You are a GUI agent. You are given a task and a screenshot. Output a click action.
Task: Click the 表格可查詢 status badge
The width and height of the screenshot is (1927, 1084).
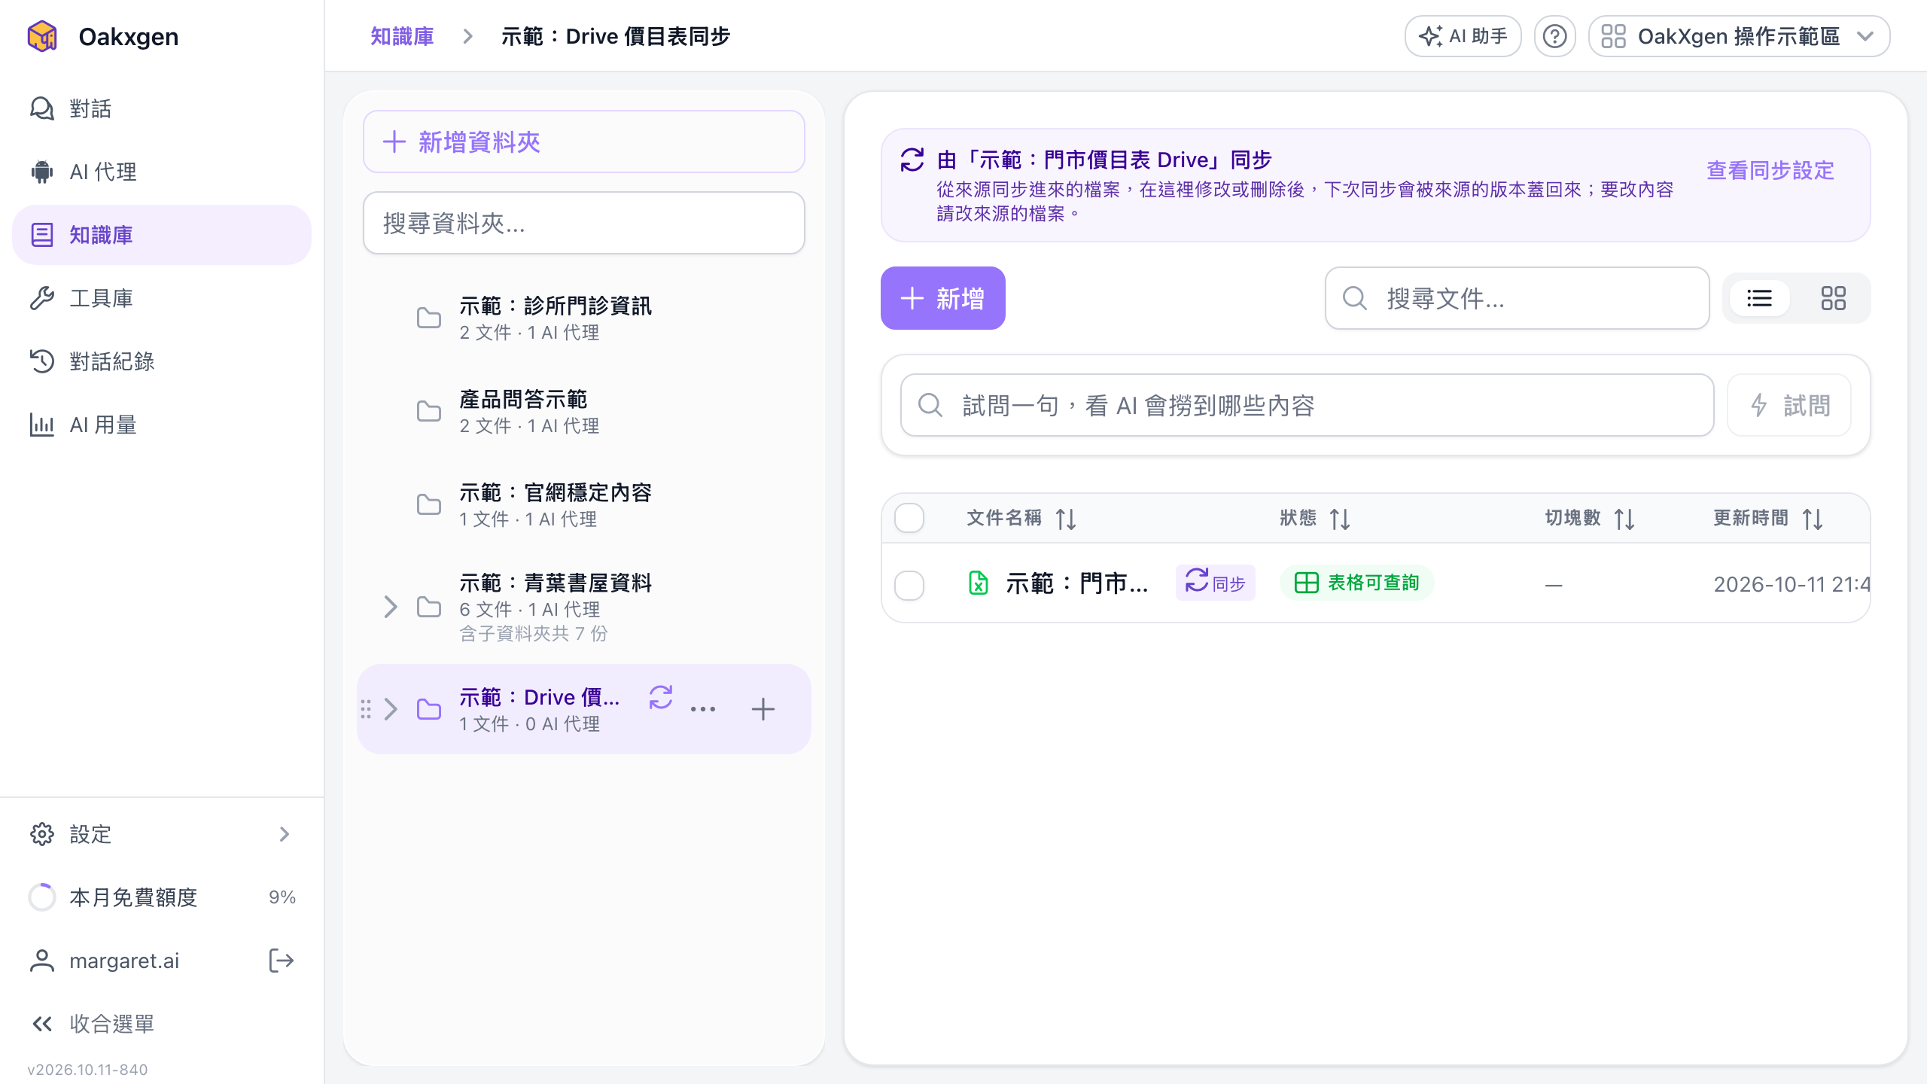pyautogui.click(x=1356, y=583)
